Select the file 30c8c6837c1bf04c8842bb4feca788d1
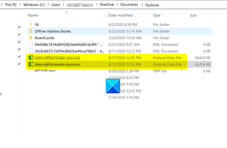Image resolution: width=227 pixels, height=148 pixels. pyautogui.click(x=69, y=51)
